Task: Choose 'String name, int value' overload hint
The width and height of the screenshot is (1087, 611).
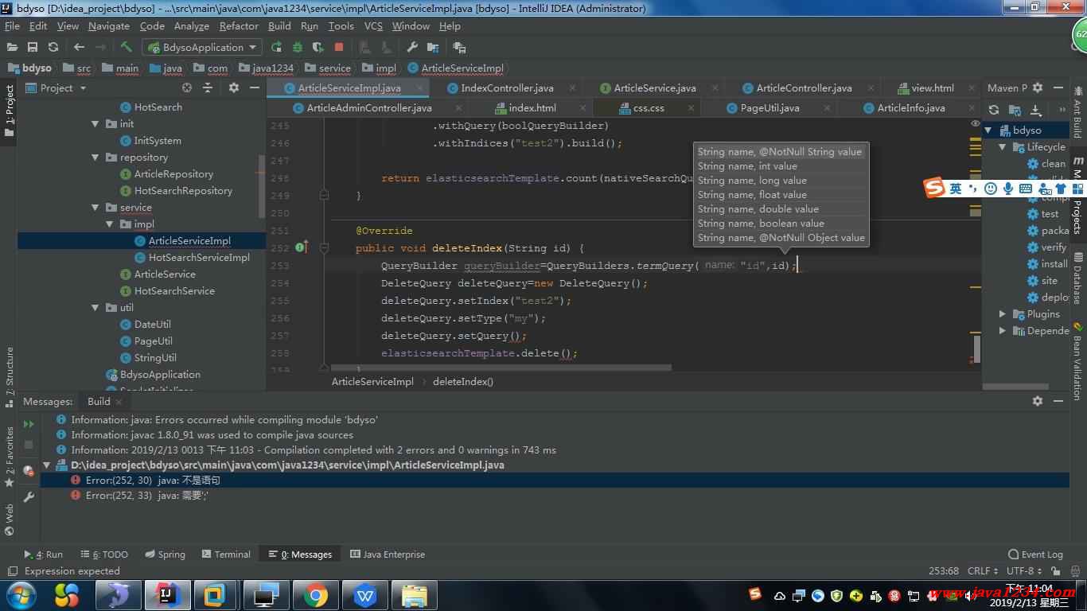Action: tap(747, 166)
